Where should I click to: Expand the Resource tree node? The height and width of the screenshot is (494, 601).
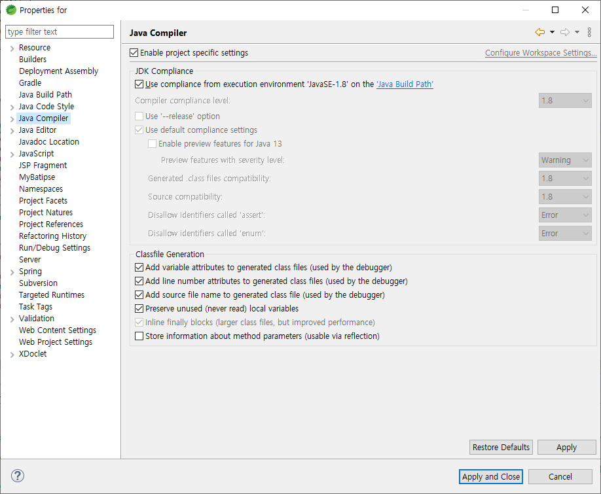tap(12, 48)
